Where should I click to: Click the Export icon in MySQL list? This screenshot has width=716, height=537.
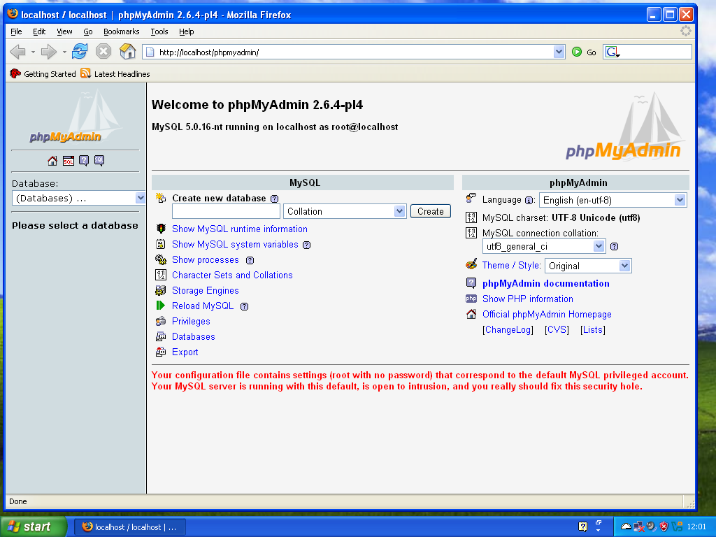click(x=161, y=352)
